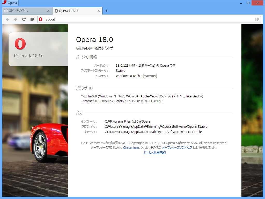This screenshot has height=199, width=265.
Task: Open the Chromium link
Action: (131, 147)
